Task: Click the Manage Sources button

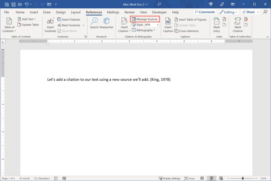Action: [145, 19]
